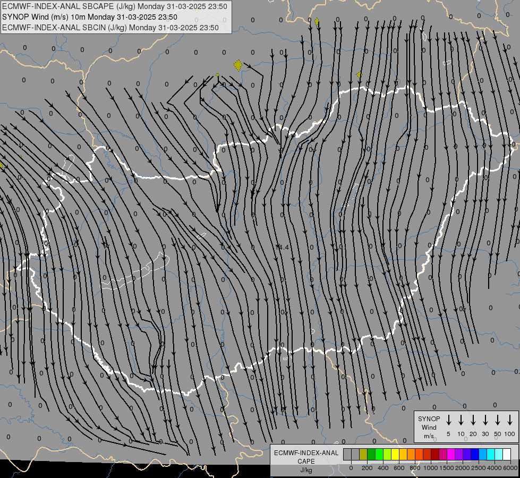
Task: Click the CAPE legend tick label 600
Action: 399,468
